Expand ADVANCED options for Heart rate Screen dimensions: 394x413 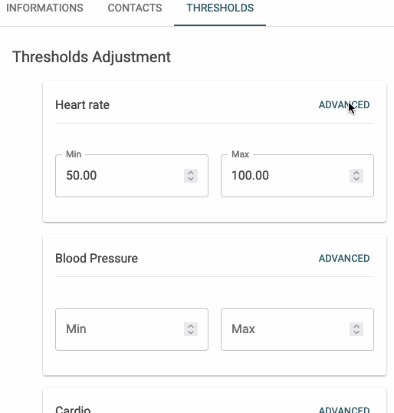[x=344, y=105]
